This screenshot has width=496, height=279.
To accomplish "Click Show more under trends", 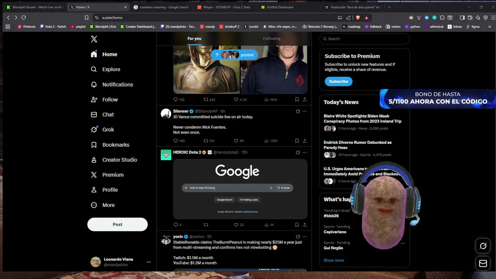I will (x=334, y=260).
